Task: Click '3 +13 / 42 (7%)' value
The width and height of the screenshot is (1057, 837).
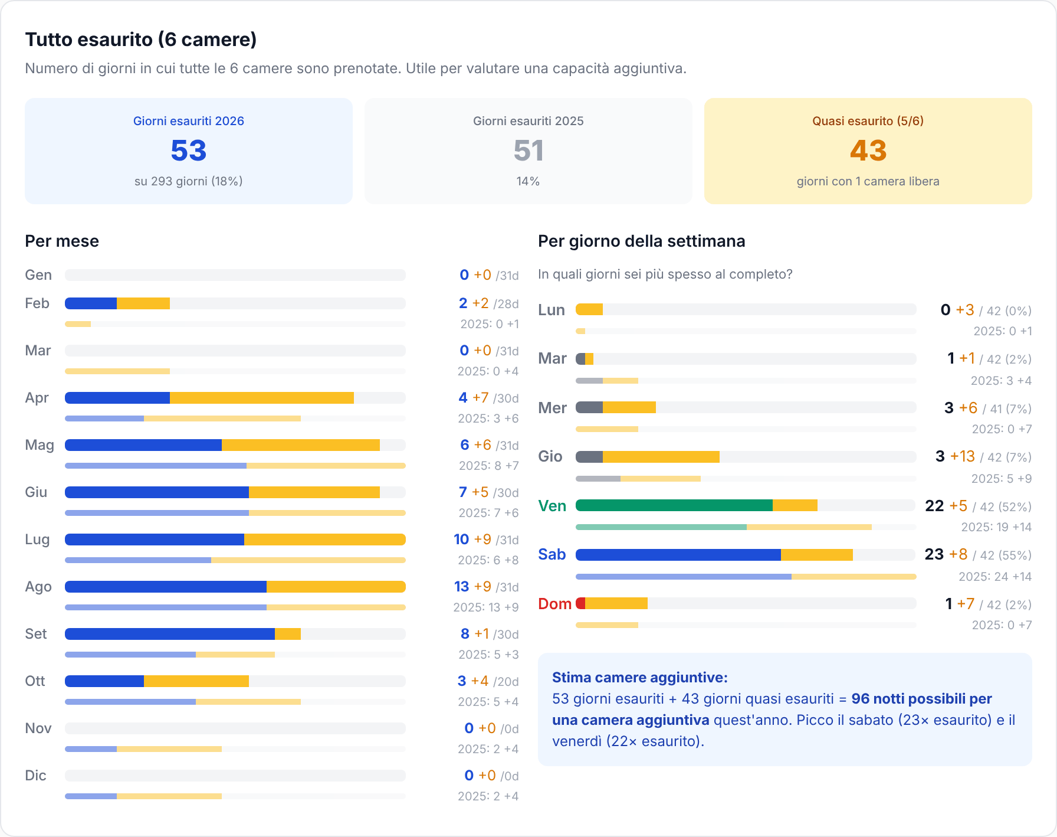Action: (x=984, y=456)
